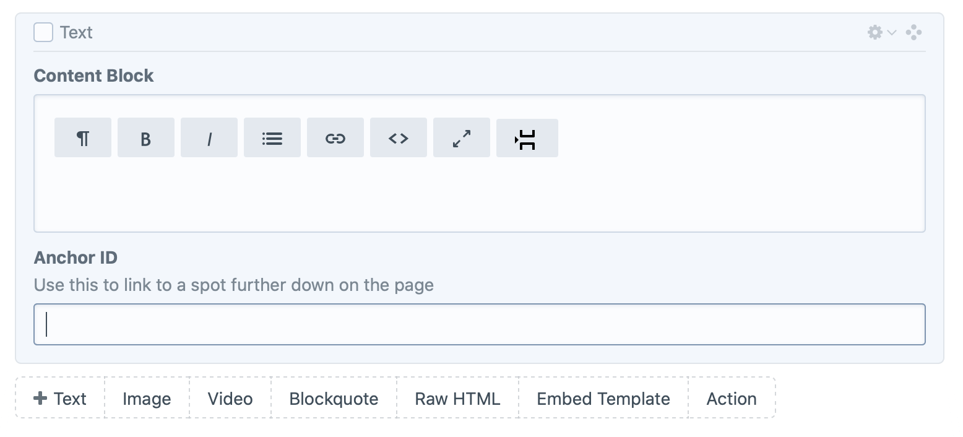963x437 pixels.
Task: Insert a Blockquote block
Action: 333,398
